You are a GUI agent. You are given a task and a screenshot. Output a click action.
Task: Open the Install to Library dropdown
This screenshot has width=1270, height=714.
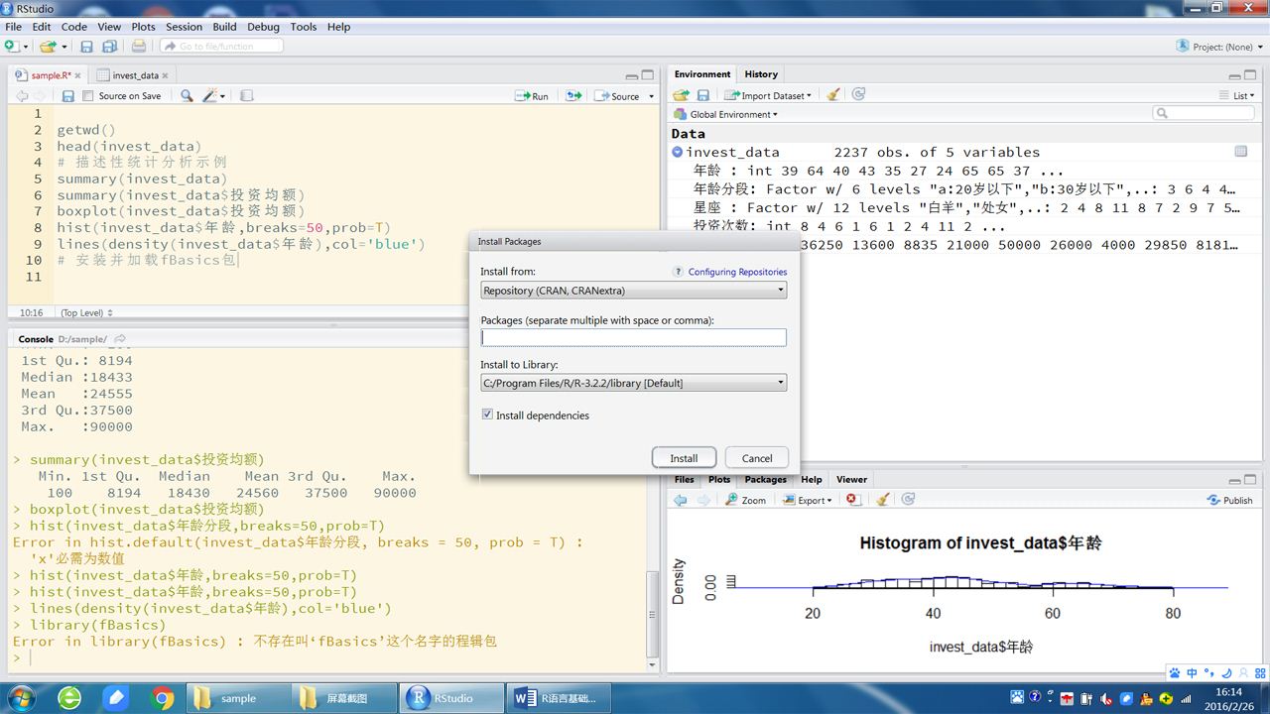click(633, 383)
